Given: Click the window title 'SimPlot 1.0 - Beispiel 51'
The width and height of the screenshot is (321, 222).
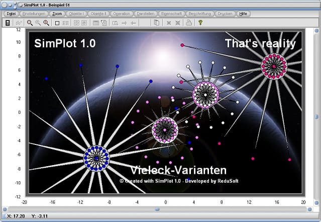Looking at the screenshot, I should [x=47, y=5].
